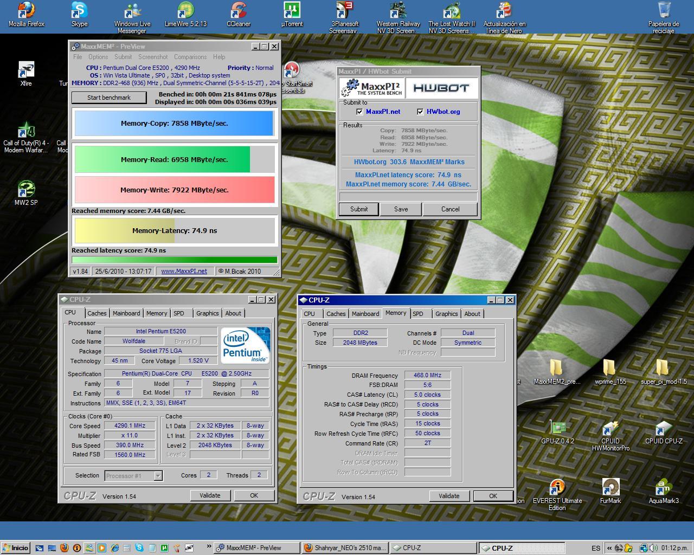Open 3Planesoft Screensaver shortcut

tap(345, 18)
